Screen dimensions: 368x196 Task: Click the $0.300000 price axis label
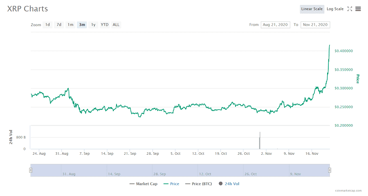343,88
